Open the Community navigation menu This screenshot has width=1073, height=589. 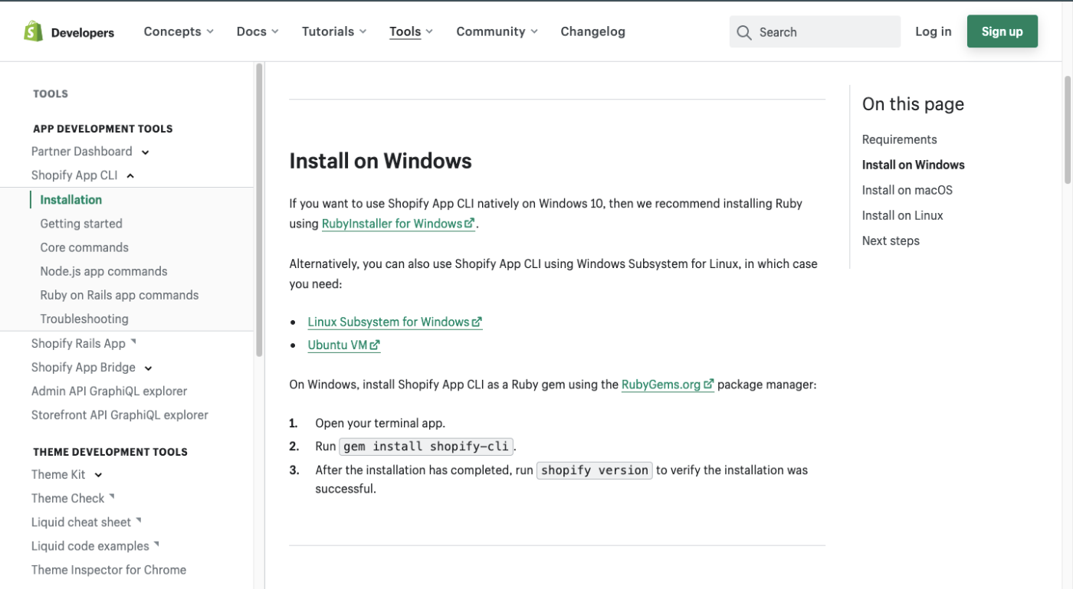click(497, 31)
